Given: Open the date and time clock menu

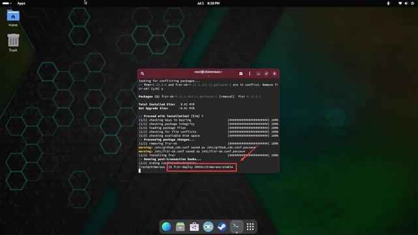Looking at the screenshot, I should click(x=208, y=3).
